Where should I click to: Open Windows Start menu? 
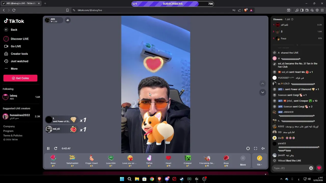pos(122,179)
